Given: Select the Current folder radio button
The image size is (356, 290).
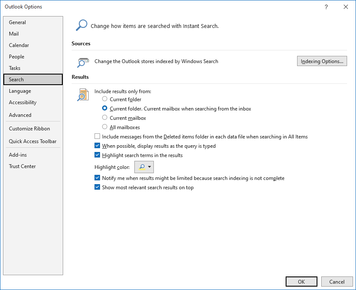Looking at the screenshot, I should pyautogui.click(x=105, y=99).
